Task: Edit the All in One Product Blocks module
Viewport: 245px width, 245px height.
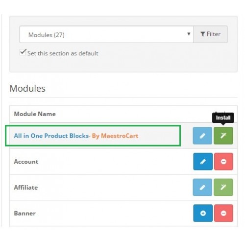Action: click(x=202, y=136)
